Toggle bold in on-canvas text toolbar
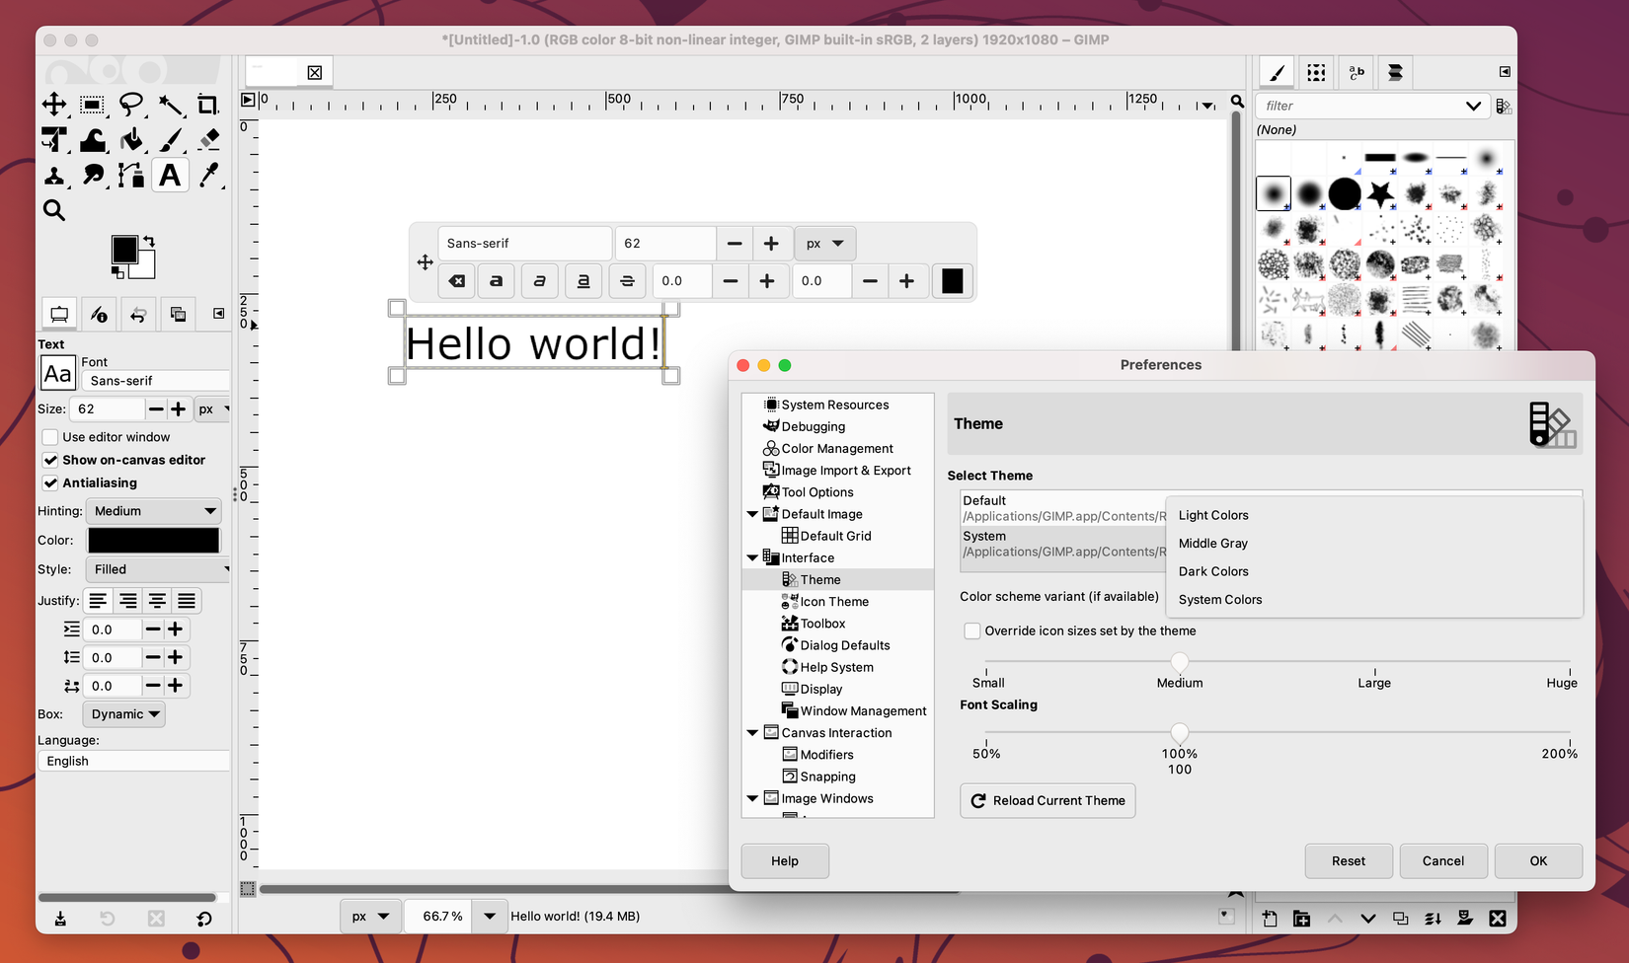 497,281
